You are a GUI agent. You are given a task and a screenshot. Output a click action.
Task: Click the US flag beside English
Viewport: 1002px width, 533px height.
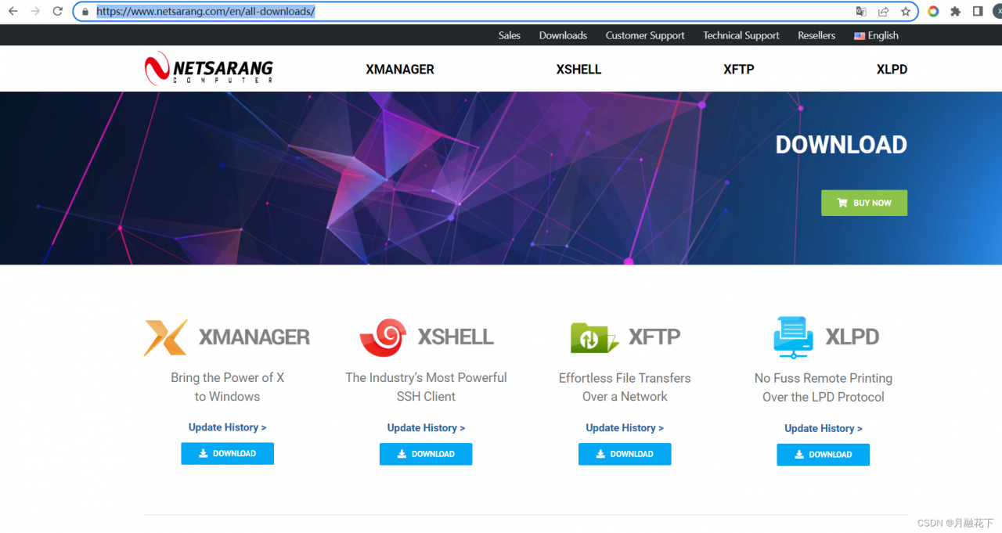click(860, 35)
